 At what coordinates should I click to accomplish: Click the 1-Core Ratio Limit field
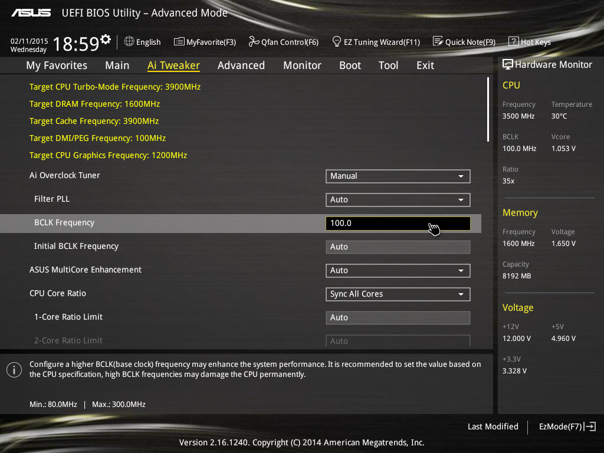pyautogui.click(x=398, y=318)
